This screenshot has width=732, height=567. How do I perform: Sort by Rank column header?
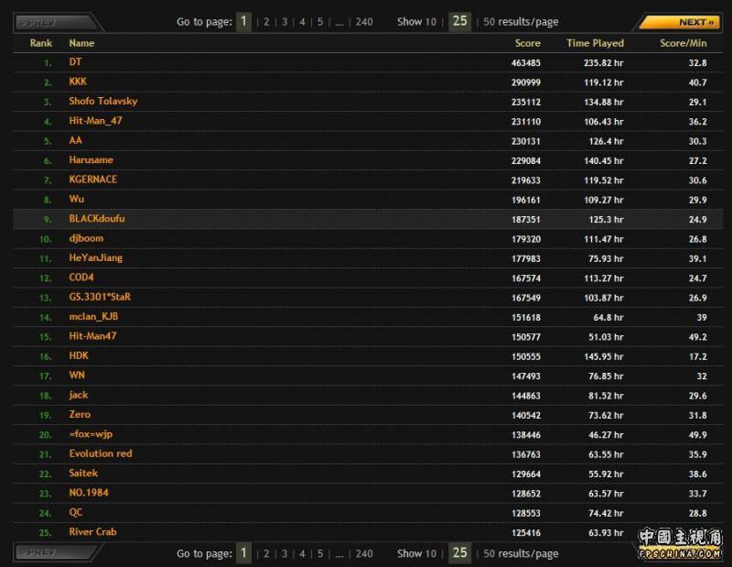[x=41, y=43]
